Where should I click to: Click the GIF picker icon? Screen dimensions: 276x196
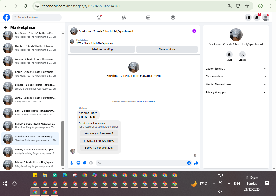(91, 163)
